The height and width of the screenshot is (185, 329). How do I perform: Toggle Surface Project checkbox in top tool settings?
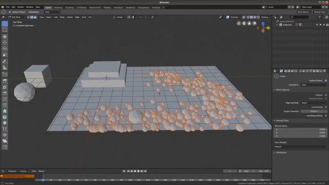(10, 12)
